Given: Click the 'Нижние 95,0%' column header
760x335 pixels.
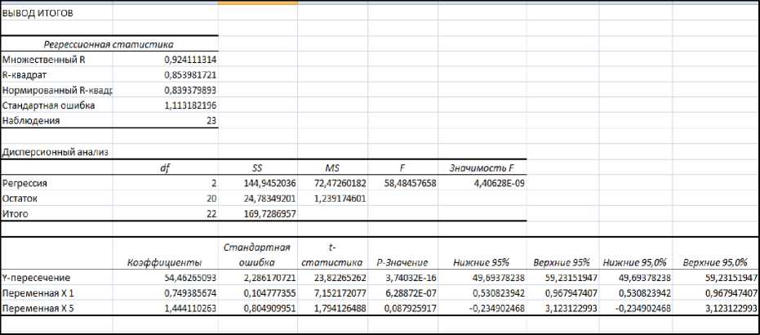Looking at the screenshot, I should point(635,263).
